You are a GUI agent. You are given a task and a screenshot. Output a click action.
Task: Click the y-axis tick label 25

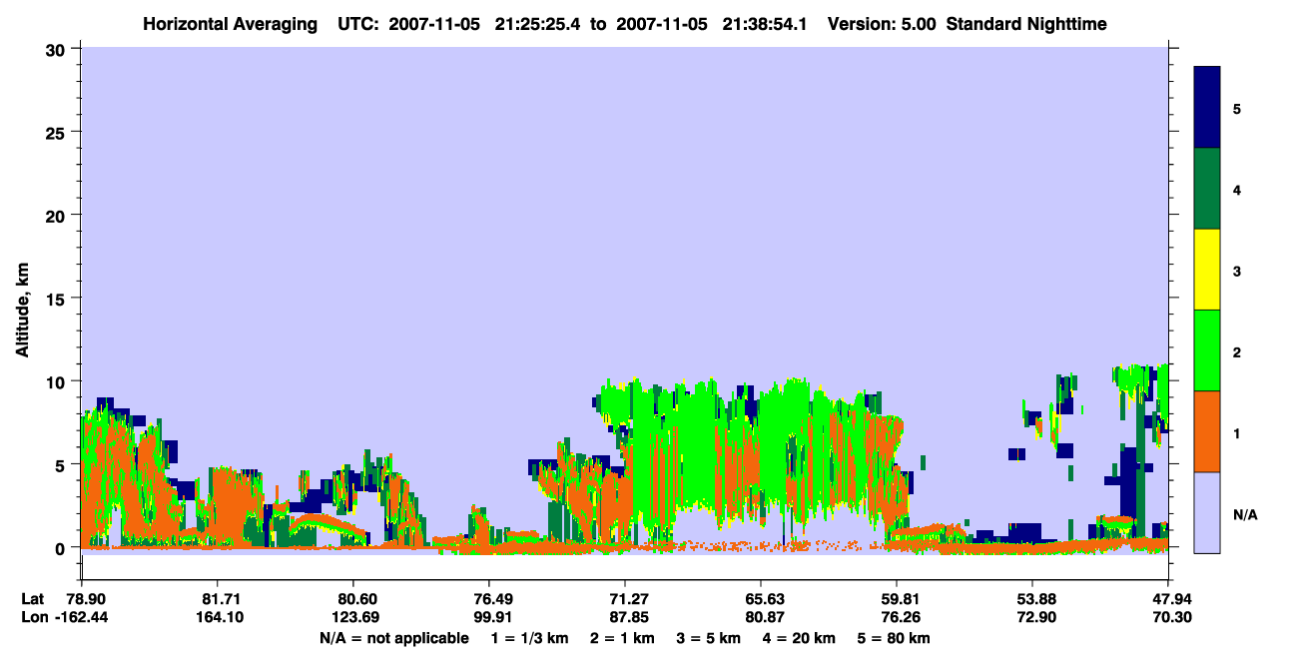click(58, 132)
